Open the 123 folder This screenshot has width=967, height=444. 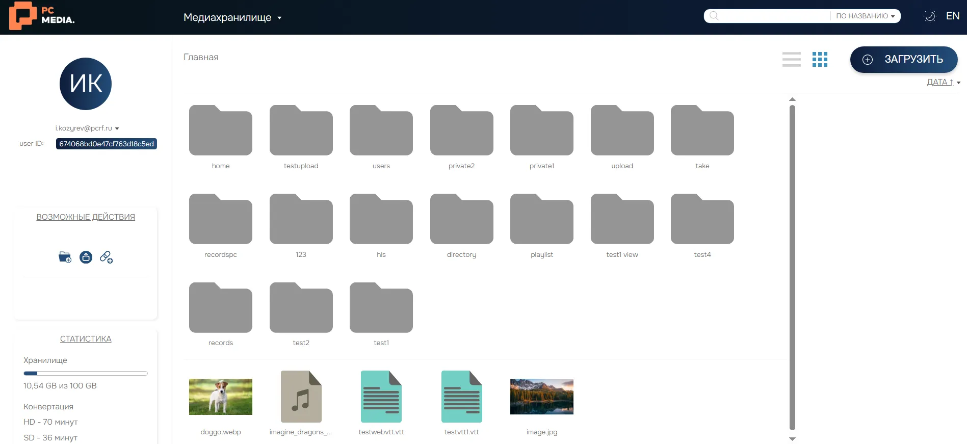coord(301,219)
